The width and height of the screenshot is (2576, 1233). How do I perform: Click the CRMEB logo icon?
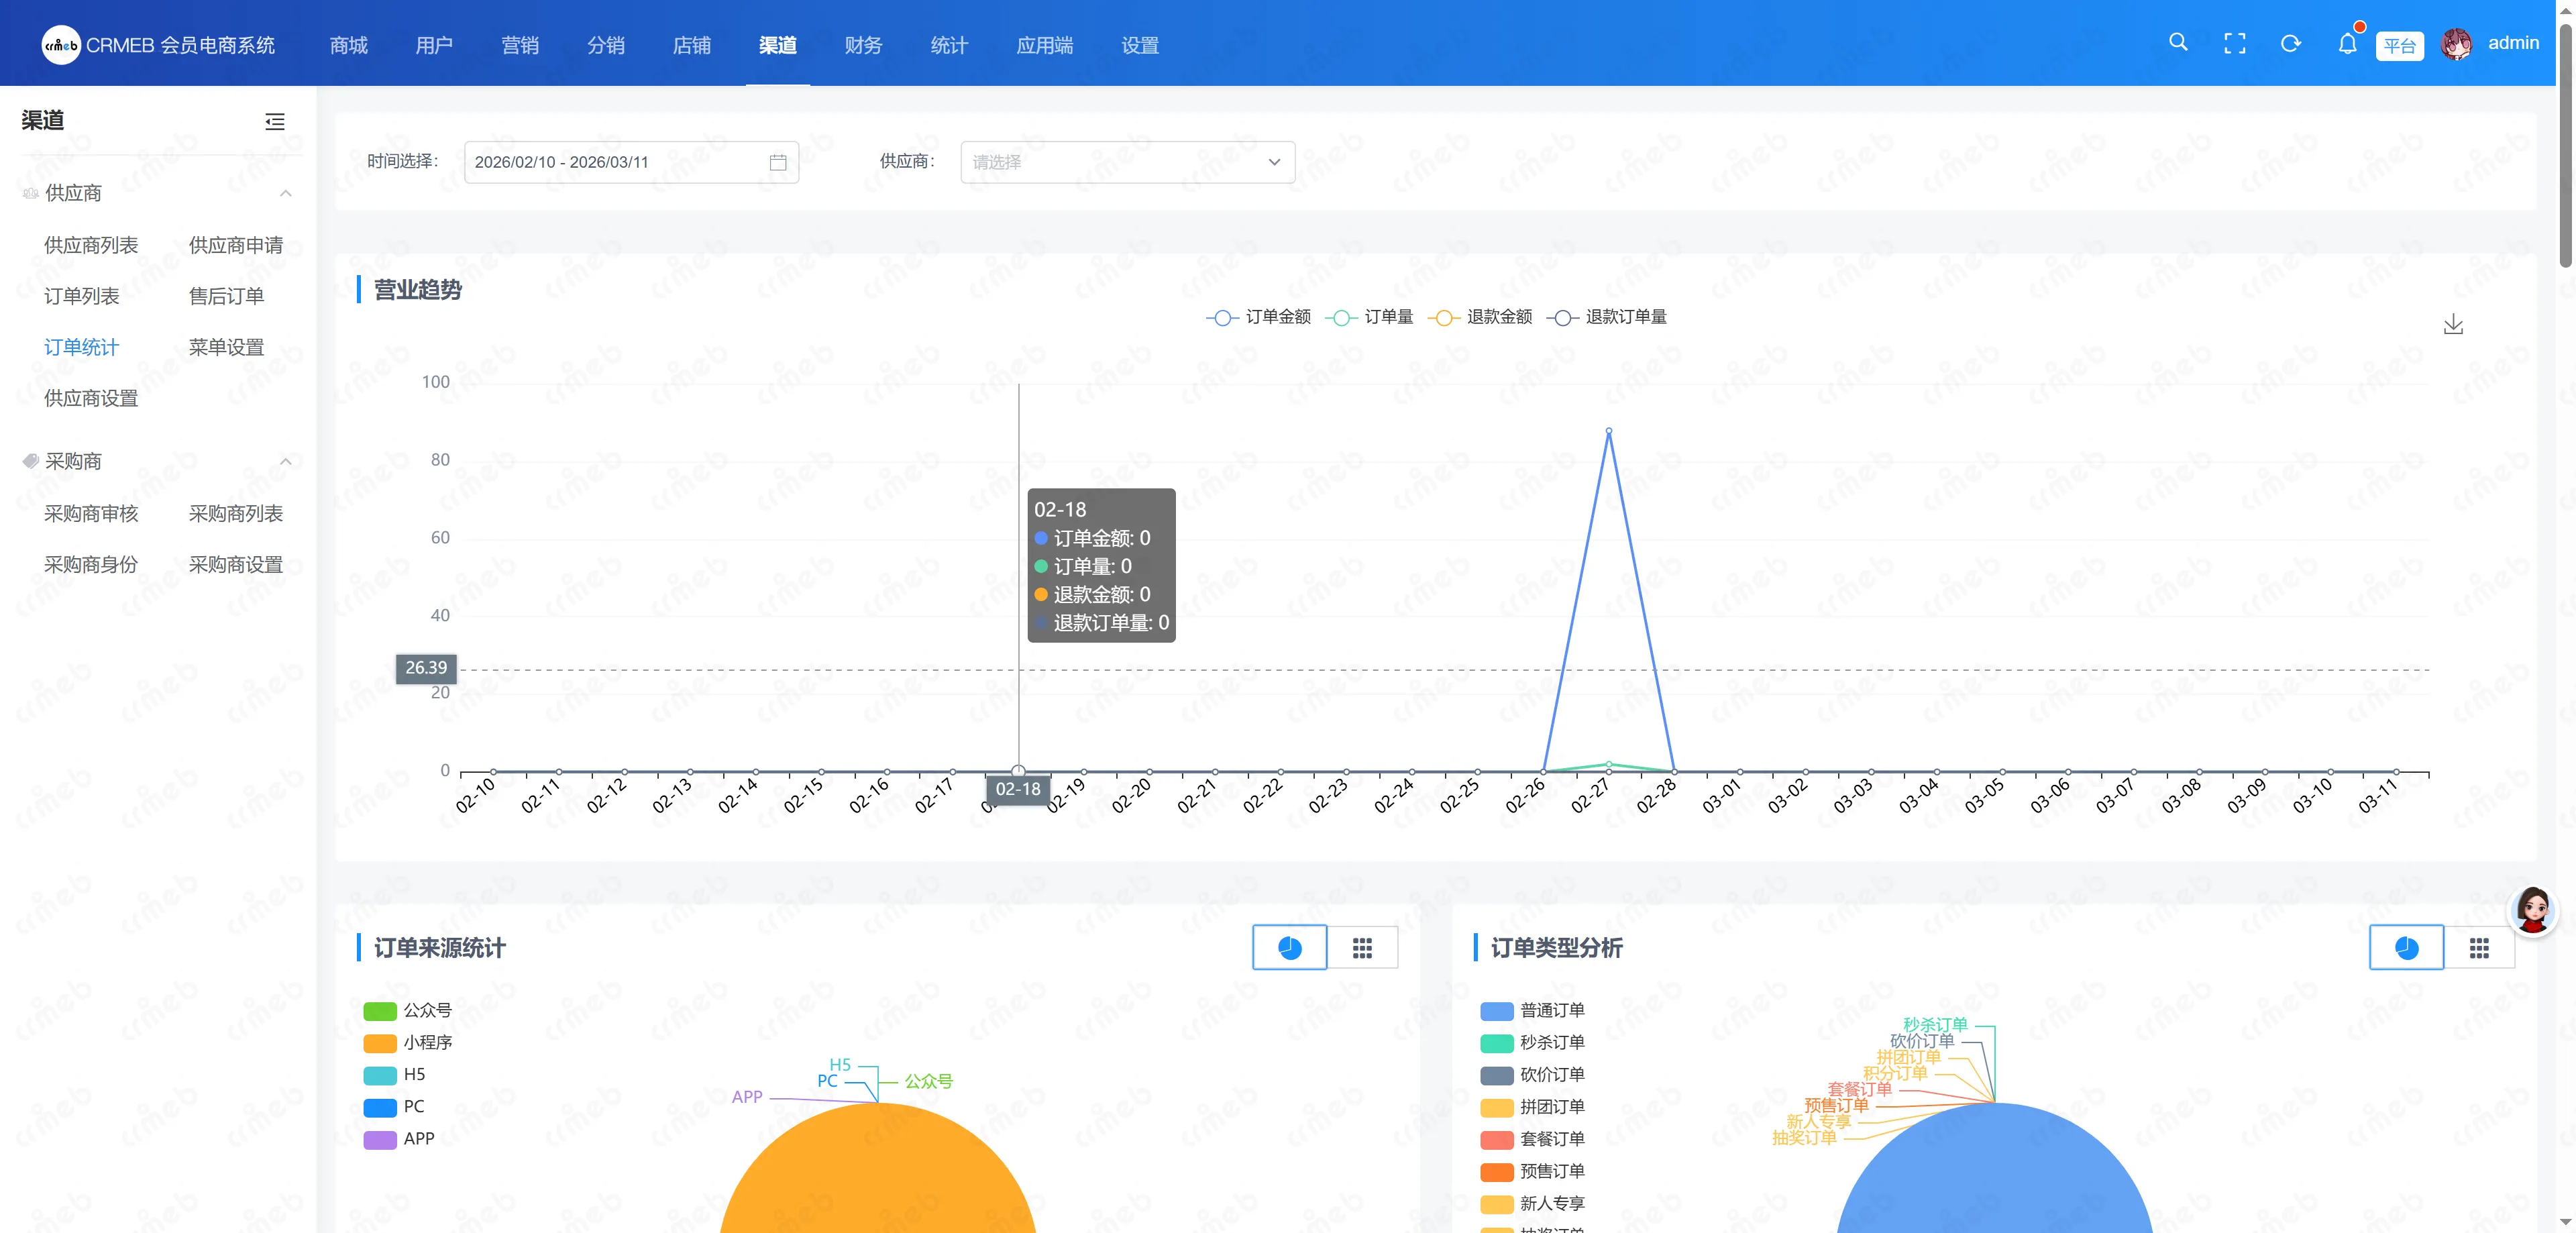click(61, 45)
